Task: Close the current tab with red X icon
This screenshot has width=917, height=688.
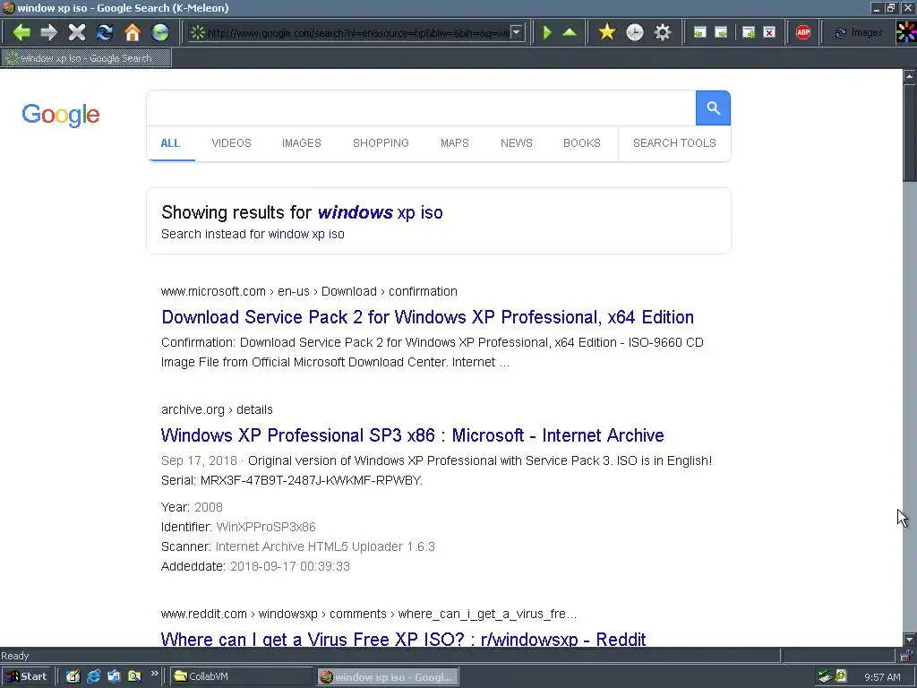Action: pos(769,33)
